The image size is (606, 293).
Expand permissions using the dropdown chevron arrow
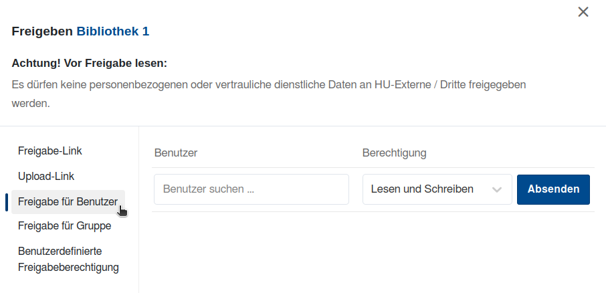497,190
